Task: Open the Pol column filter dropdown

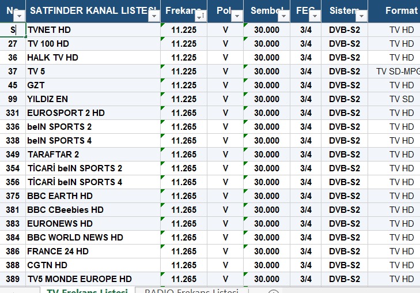Action: (237, 16)
